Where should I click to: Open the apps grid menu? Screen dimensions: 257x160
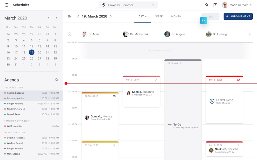pos(6,5)
